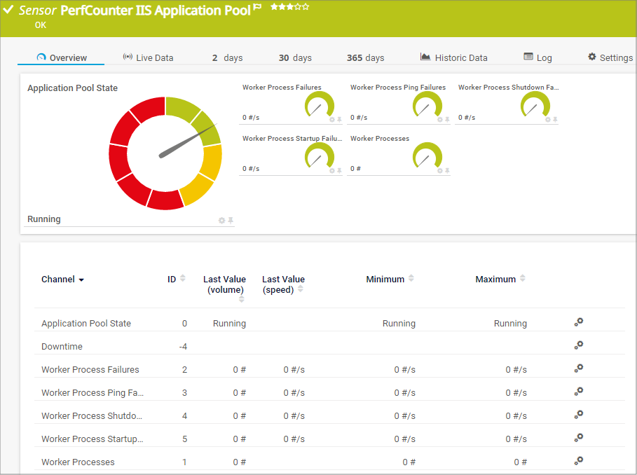Open gear settings on Worker Process Failures gauge
Image resolution: width=637 pixels, height=475 pixels.
coord(332,120)
